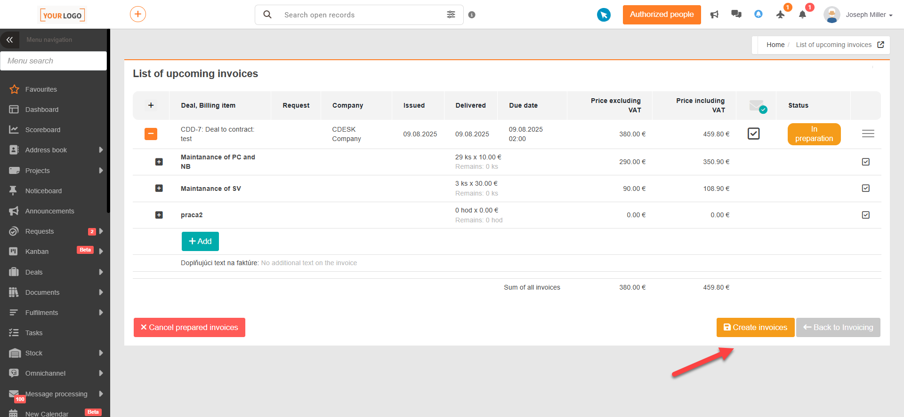Click the Create invoices button
This screenshot has height=417, width=904.
point(755,327)
